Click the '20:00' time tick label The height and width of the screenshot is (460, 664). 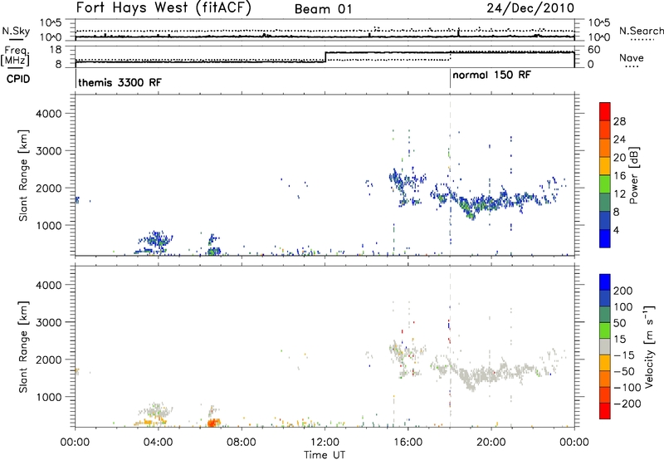pos(491,443)
